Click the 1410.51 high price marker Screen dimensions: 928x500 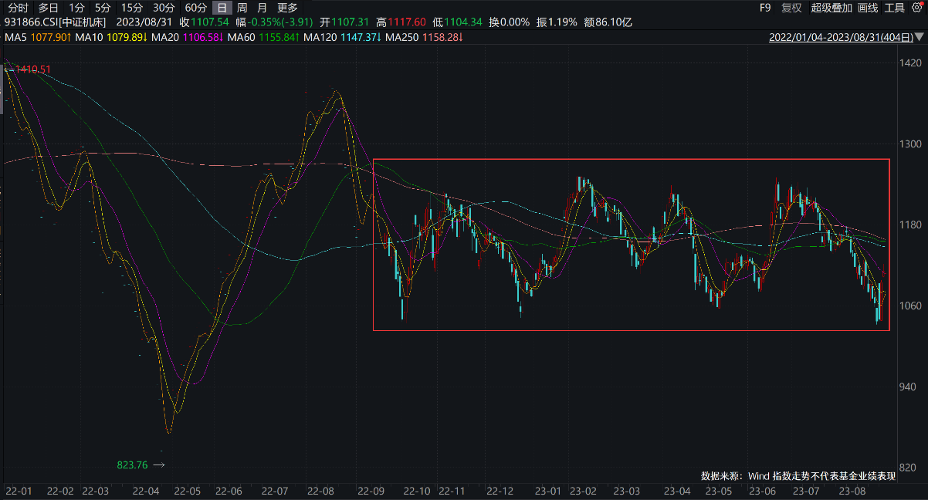tap(33, 69)
